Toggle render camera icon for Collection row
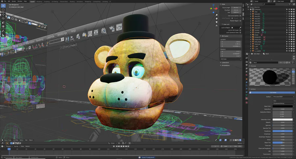Image resolution: width=296 pixels, height=159 pixels. point(294,10)
